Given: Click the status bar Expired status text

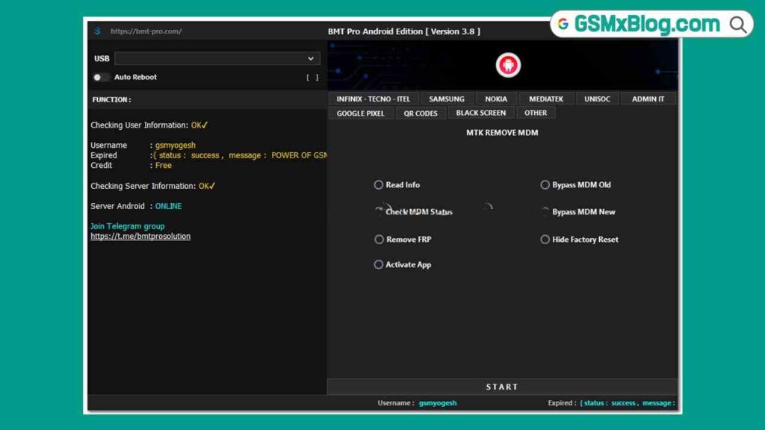Looking at the screenshot, I should pos(627,402).
